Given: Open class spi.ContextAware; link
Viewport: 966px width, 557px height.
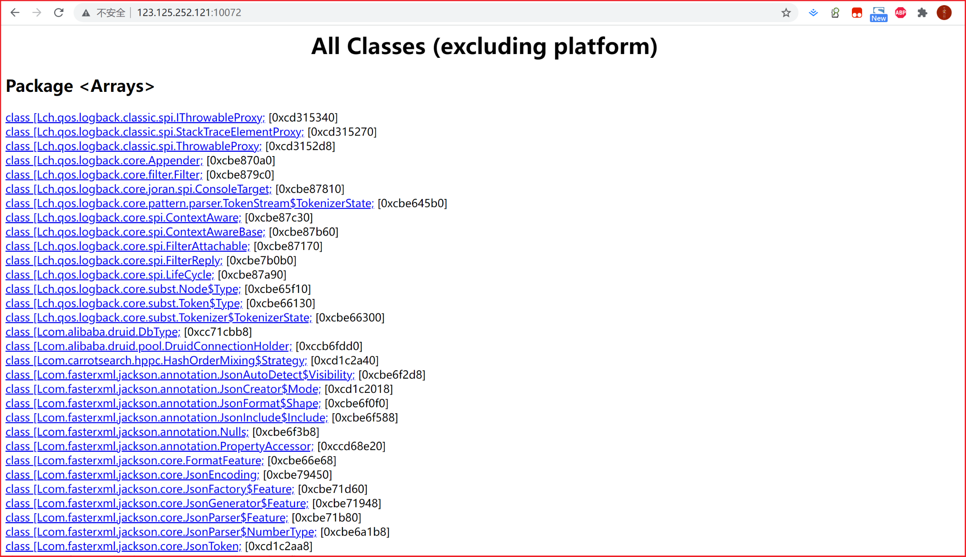Looking at the screenshot, I should pyautogui.click(x=123, y=218).
